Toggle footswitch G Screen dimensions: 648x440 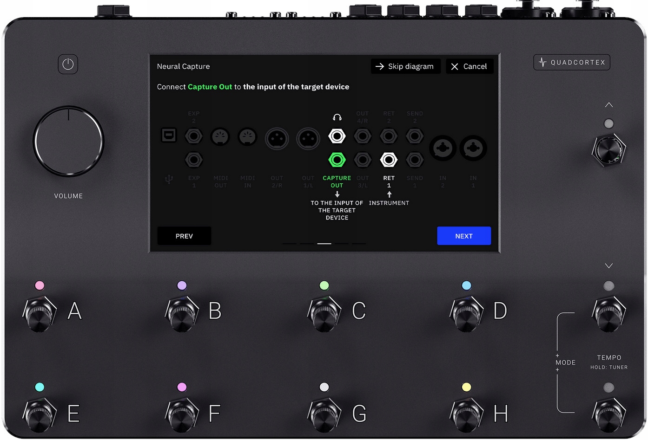[324, 415]
